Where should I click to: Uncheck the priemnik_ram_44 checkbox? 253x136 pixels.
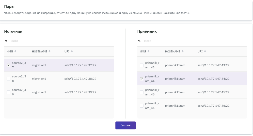pos(141,79)
